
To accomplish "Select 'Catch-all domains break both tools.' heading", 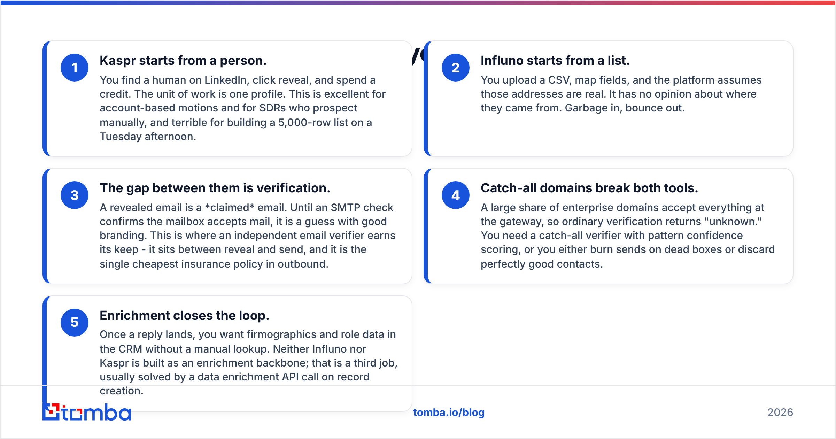I will point(589,188).
